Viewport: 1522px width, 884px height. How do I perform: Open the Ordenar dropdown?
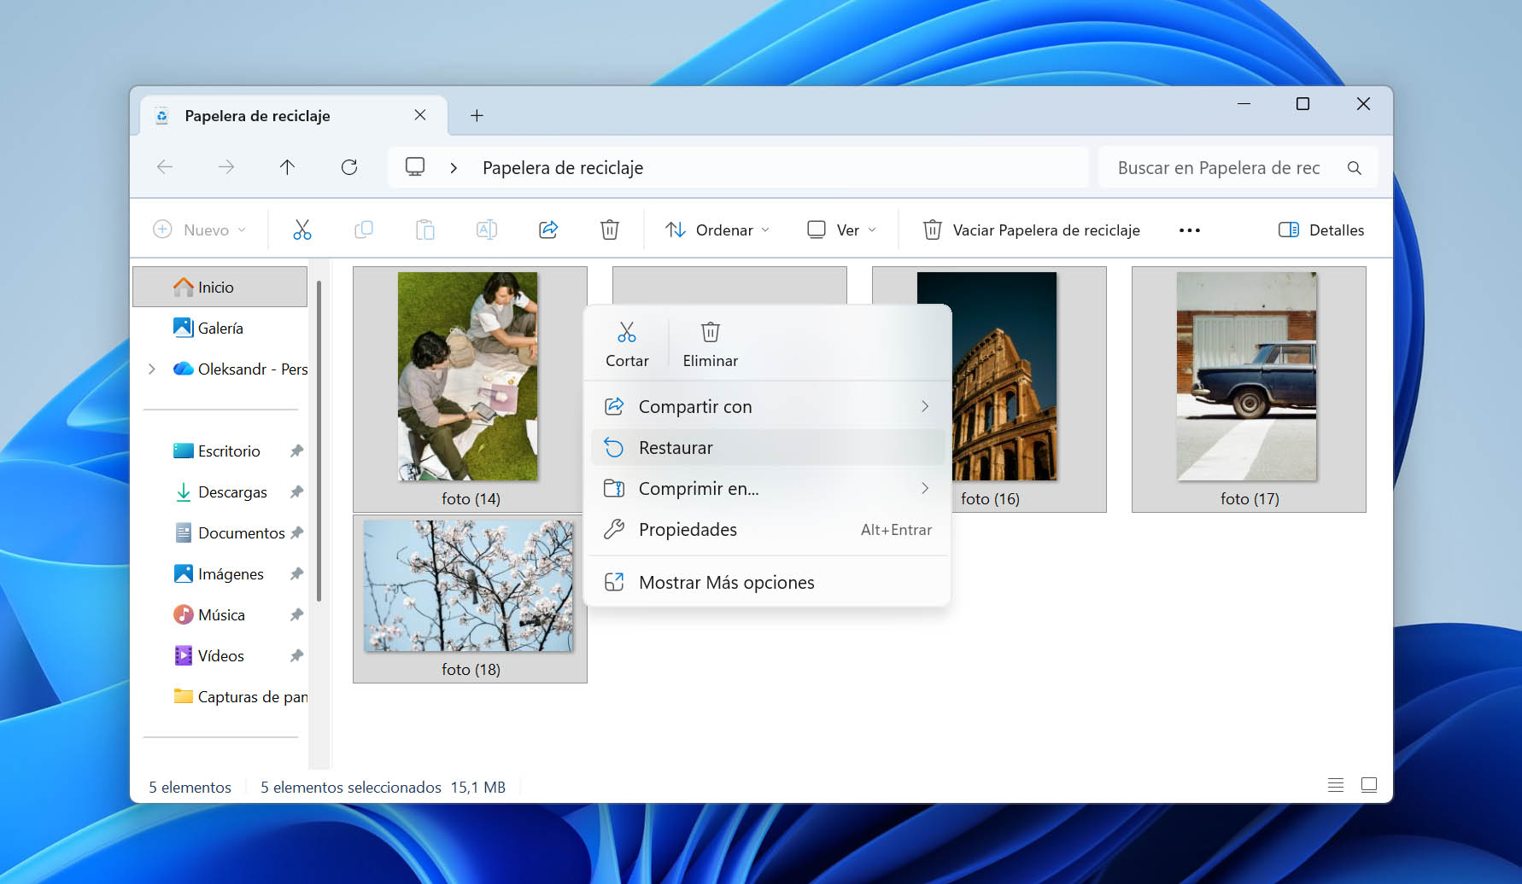pyautogui.click(x=717, y=230)
